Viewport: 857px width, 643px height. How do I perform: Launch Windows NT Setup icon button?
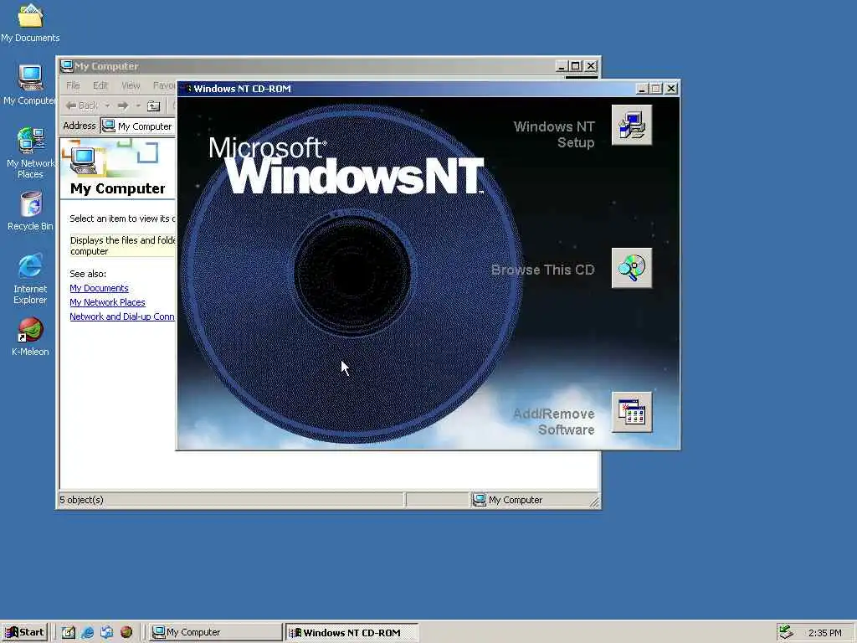click(632, 126)
